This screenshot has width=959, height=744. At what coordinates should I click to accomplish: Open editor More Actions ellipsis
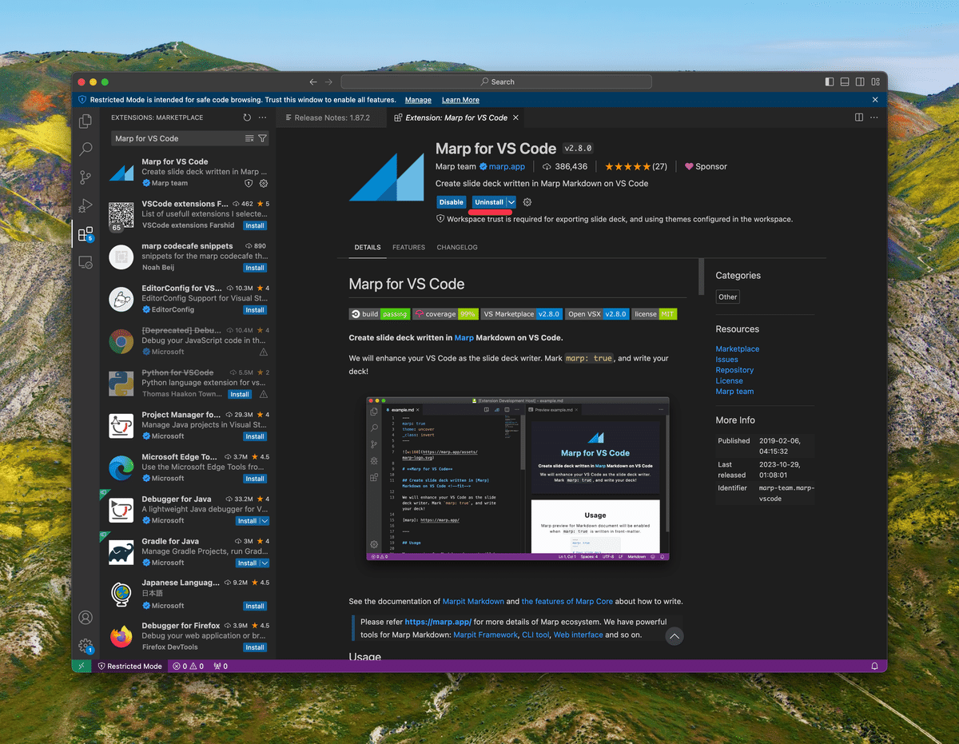[874, 117]
